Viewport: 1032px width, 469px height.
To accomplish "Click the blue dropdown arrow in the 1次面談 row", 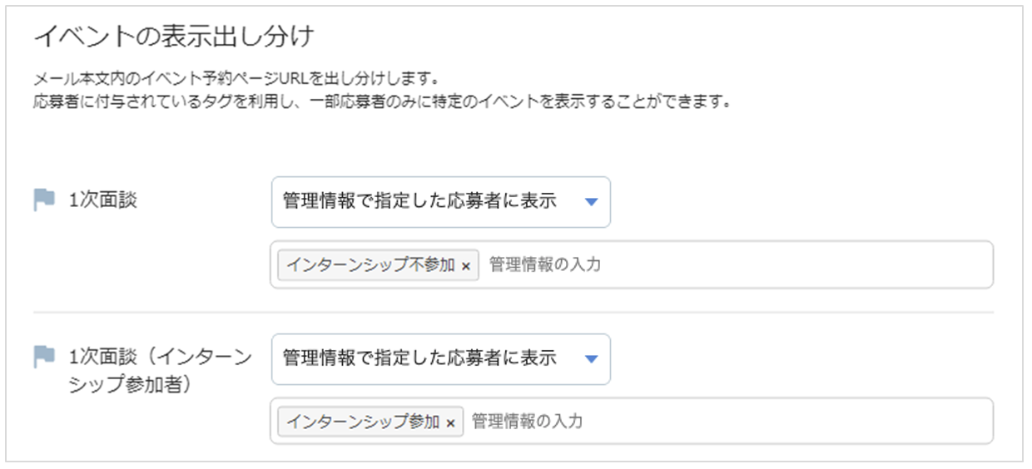I will click(591, 202).
